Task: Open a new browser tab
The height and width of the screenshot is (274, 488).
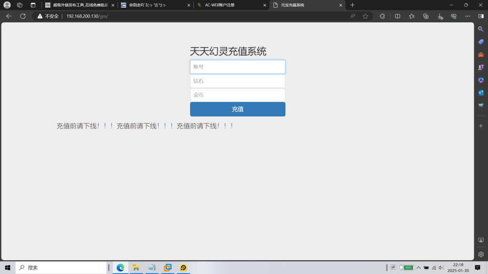Action: 353,5
